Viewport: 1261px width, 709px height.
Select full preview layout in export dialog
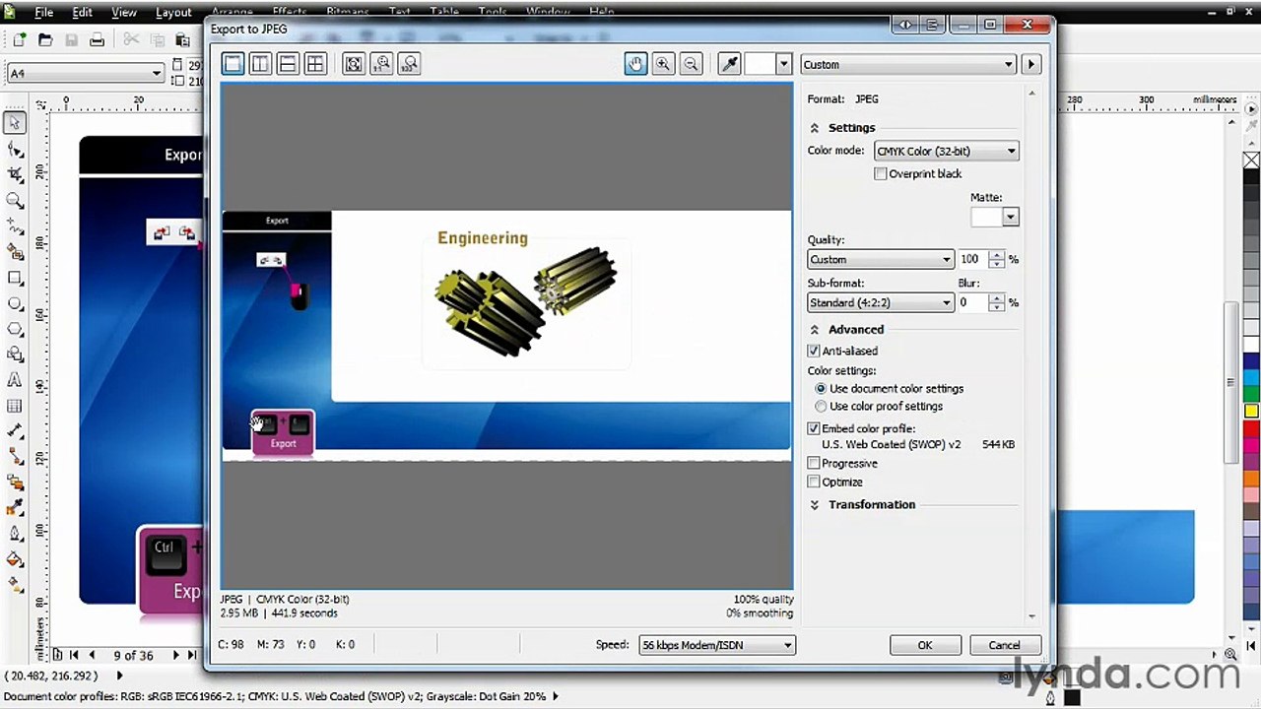click(232, 64)
